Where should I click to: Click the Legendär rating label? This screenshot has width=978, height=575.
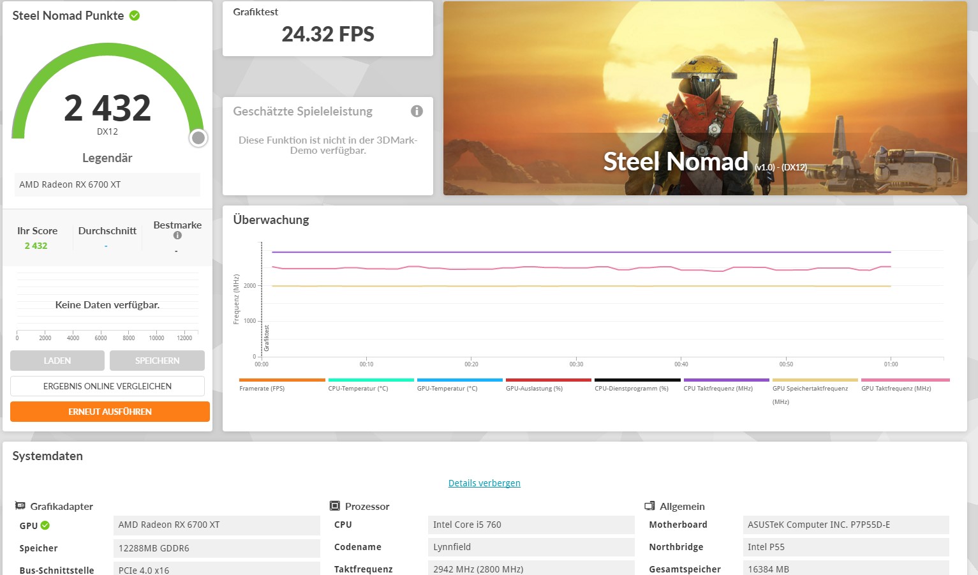tap(107, 158)
